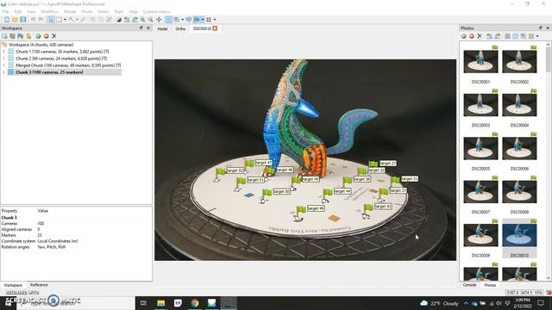Open the DSC00001 photo thumbnail
This screenshot has height=310, width=552.
click(x=480, y=62)
